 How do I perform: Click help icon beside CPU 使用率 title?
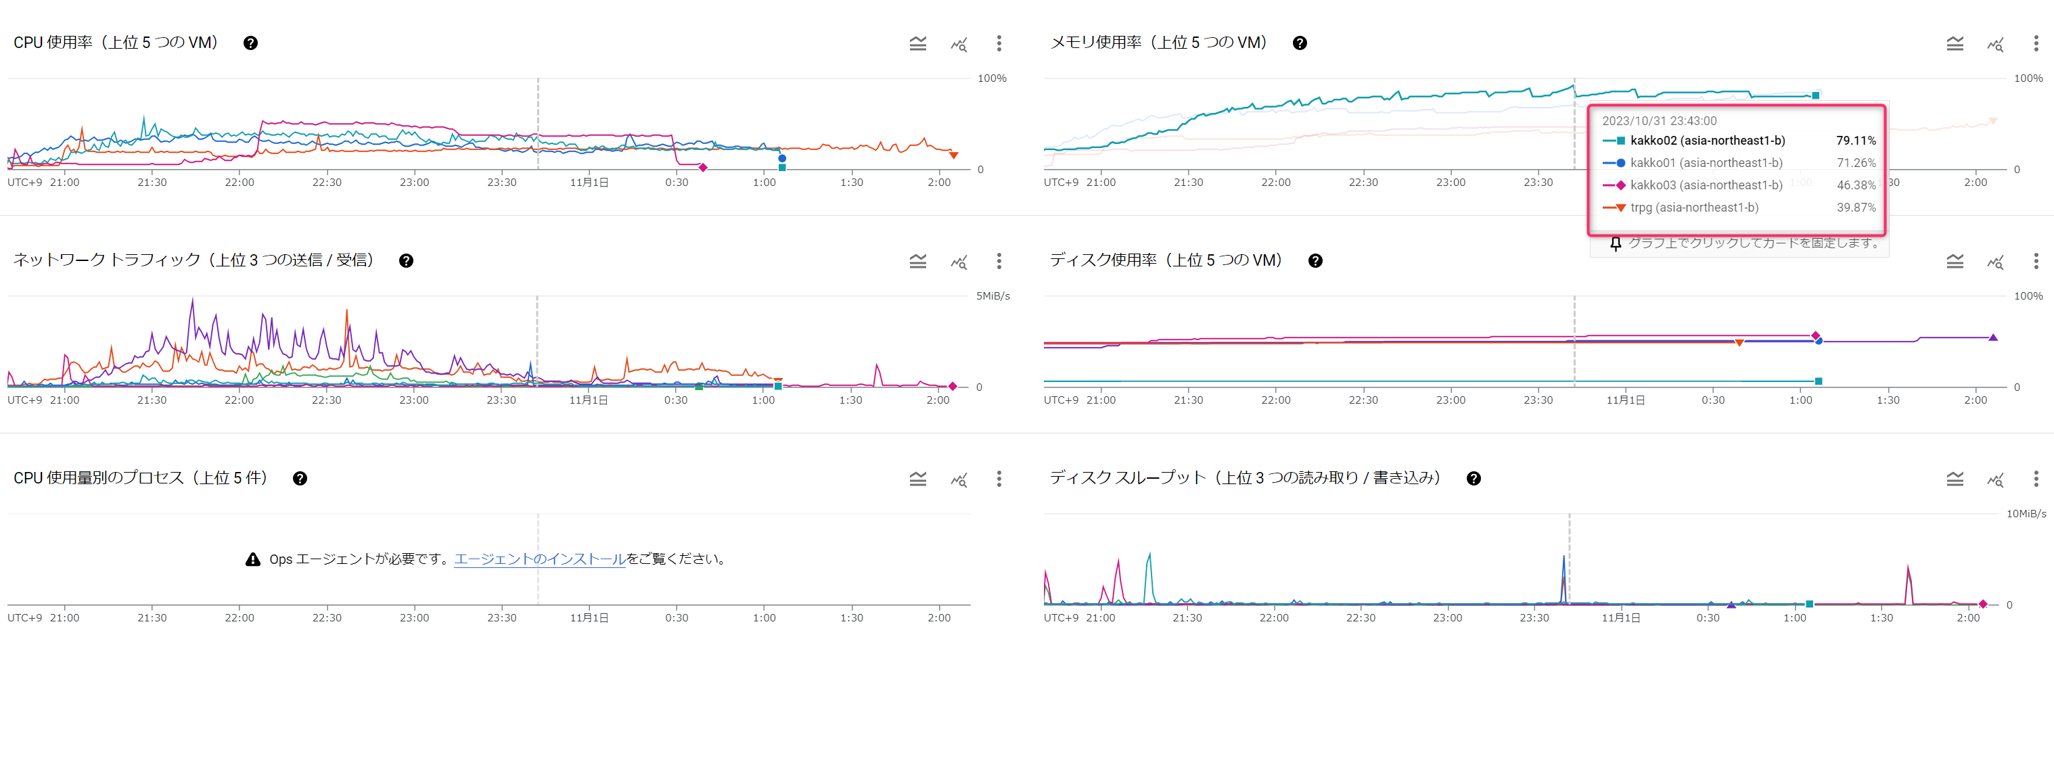(250, 43)
